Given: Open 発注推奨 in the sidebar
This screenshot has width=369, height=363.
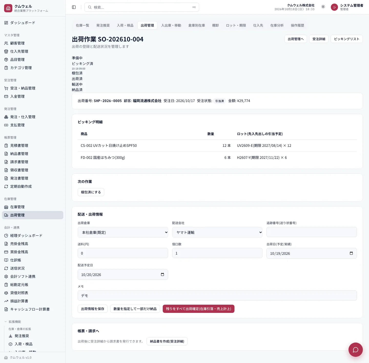Looking at the screenshot, I should pyautogui.click(x=22, y=336).
